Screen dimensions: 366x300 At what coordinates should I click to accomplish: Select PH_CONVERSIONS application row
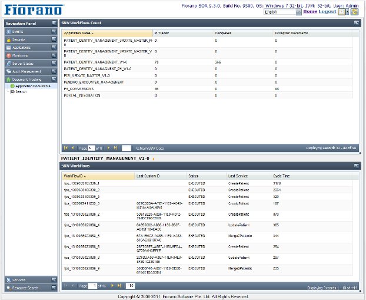[208, 89]
